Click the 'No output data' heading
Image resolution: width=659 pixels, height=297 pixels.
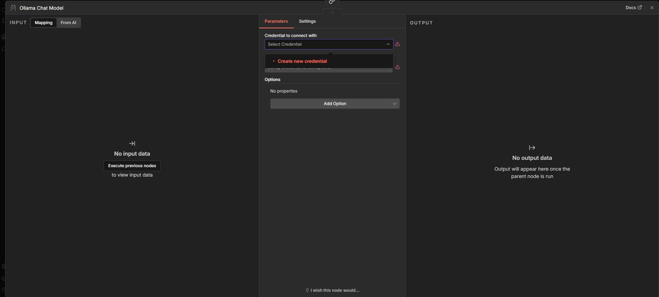coord(532,158)
